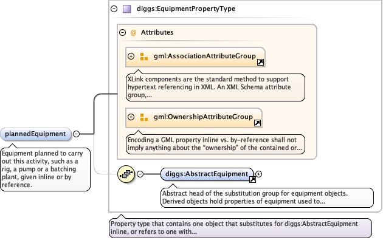Follow the OwnershipAttributeGroup reference arrow icon
The width and height of the screenshot is (383, 240).
[x=257, y=123]
